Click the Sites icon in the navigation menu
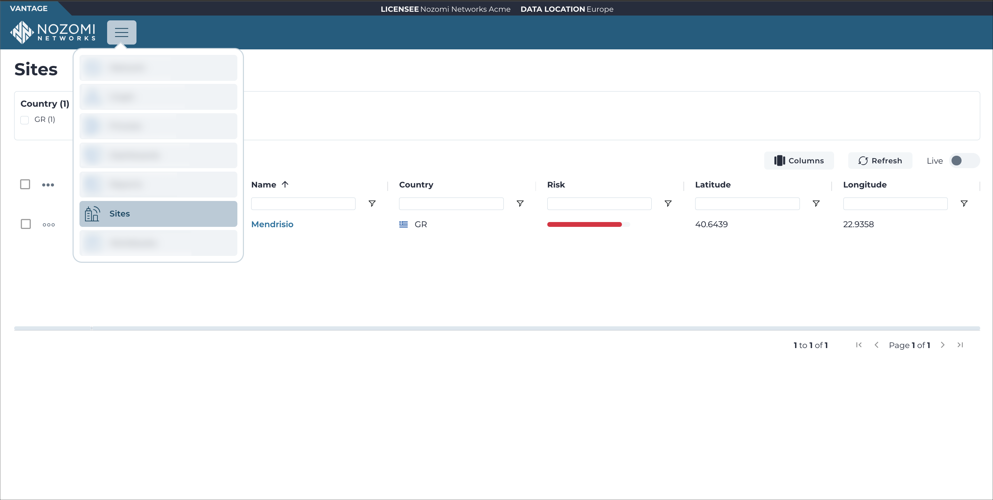Viewport: 993px width, 500px height. click(91, 213)
